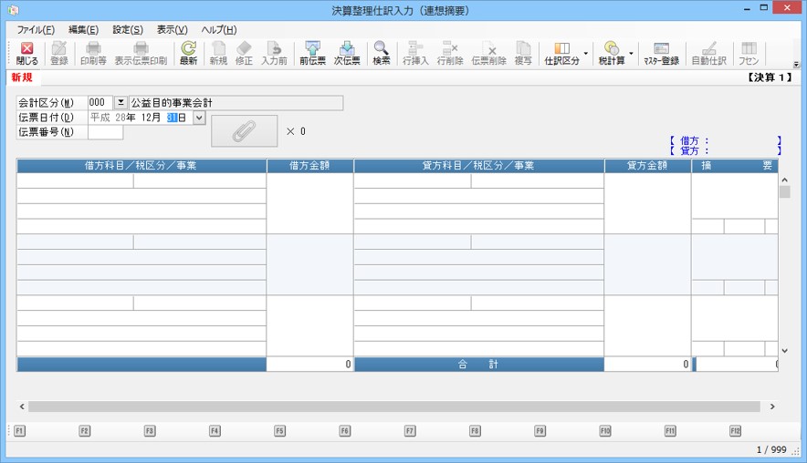This screenshot has height=463, width=807.
Task: Go to next voucher with 次伝票
Action: point(347,53)
